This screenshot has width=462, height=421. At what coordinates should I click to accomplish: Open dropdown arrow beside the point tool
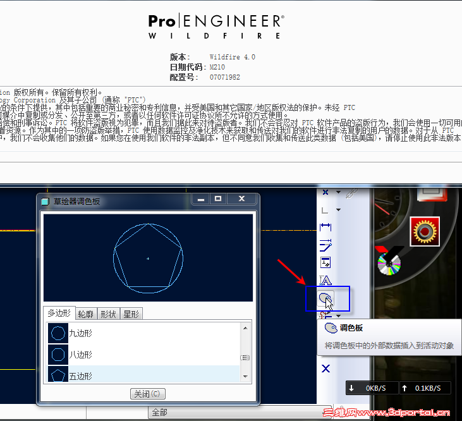coord(338,192)
